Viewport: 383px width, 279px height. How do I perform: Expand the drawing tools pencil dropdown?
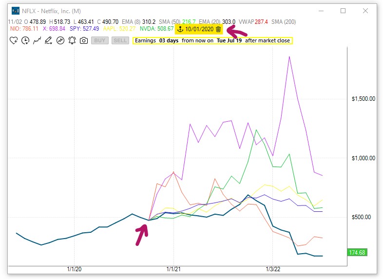click(49, 41)
